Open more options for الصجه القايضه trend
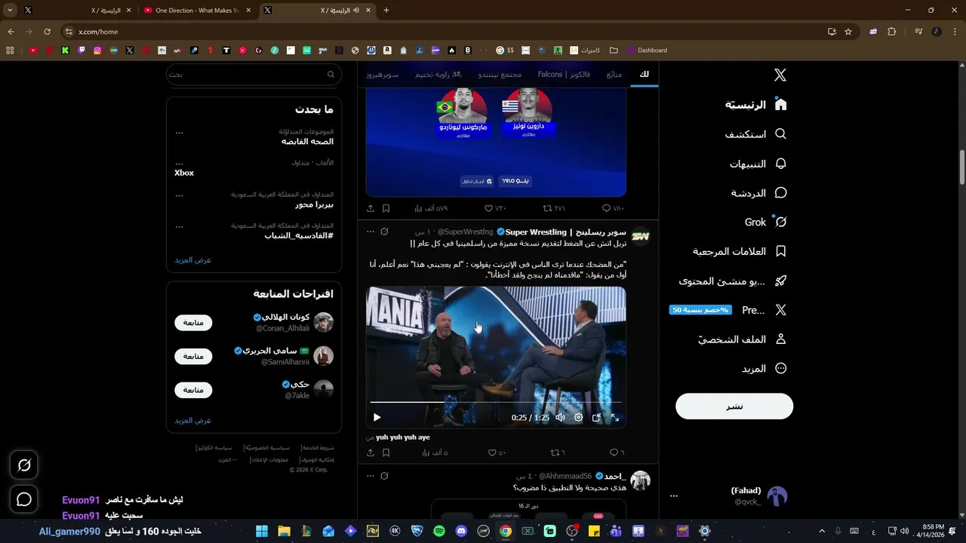Viewport: 966px width, 543px height. pos(179,132)
